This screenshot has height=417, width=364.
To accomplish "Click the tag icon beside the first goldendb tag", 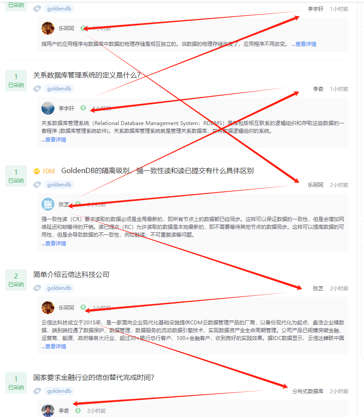I will (x=37, y=9).
